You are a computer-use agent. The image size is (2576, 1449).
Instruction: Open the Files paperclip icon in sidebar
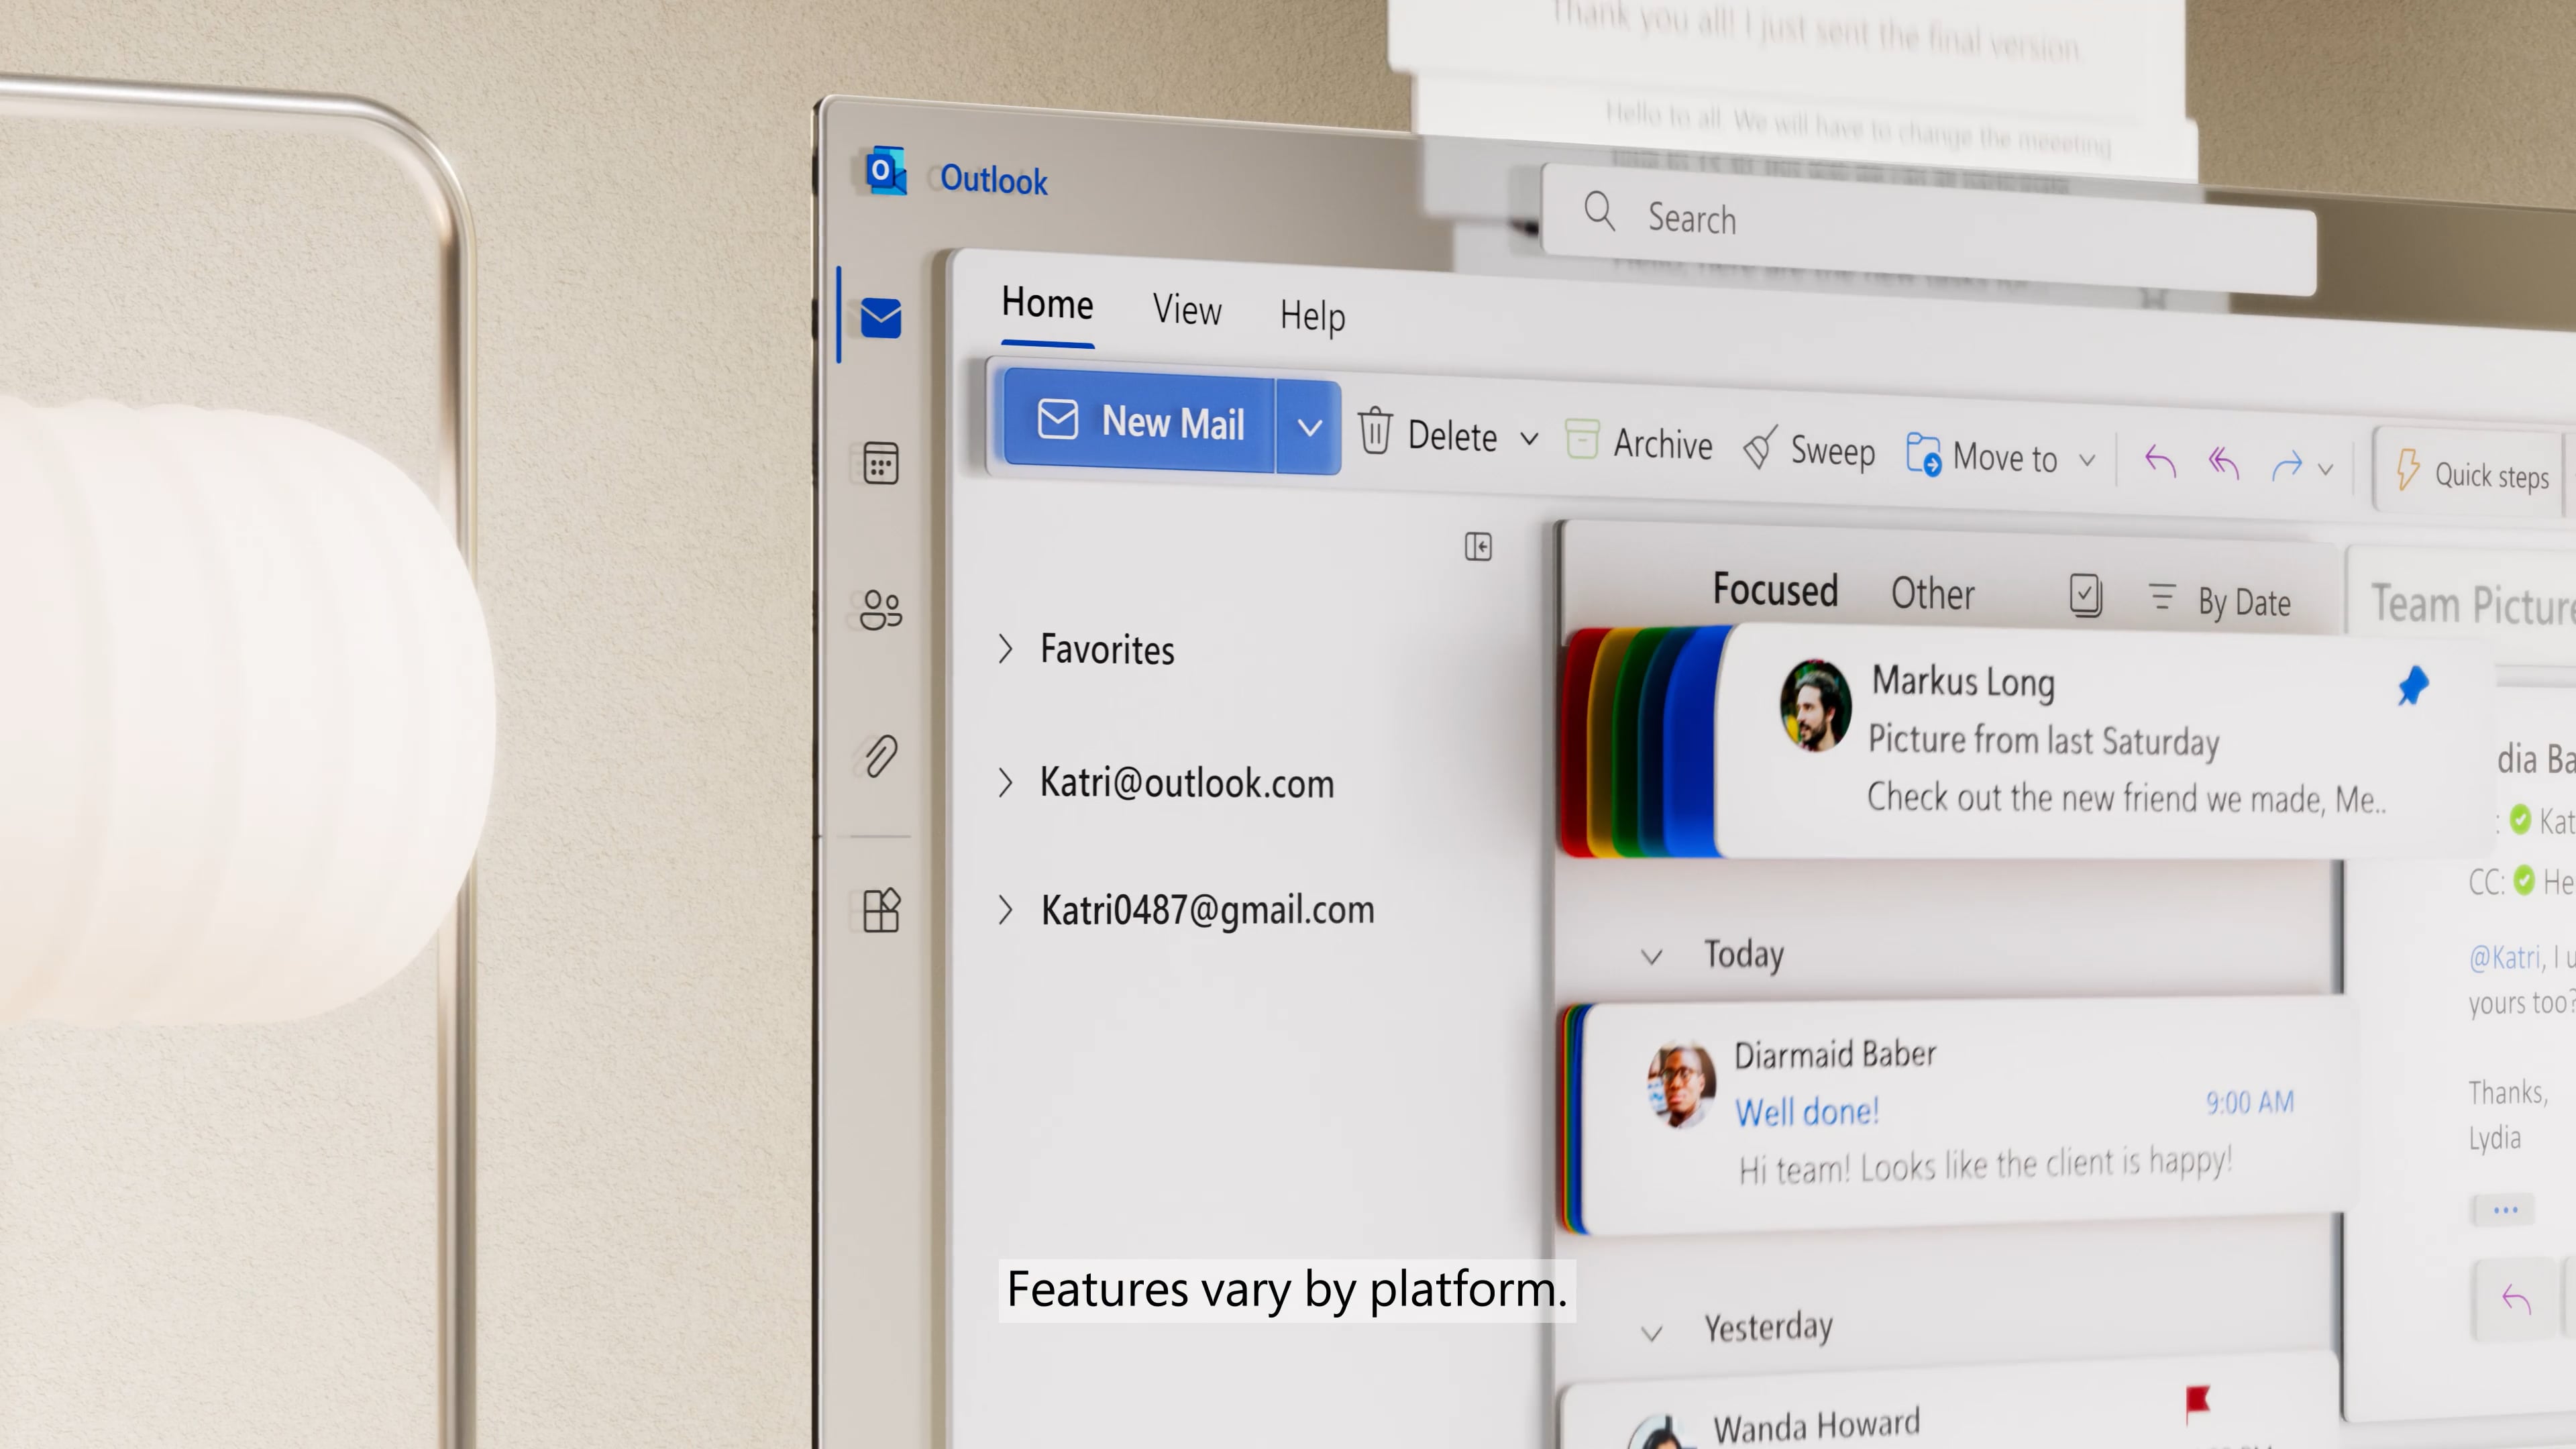click(880, 756)
